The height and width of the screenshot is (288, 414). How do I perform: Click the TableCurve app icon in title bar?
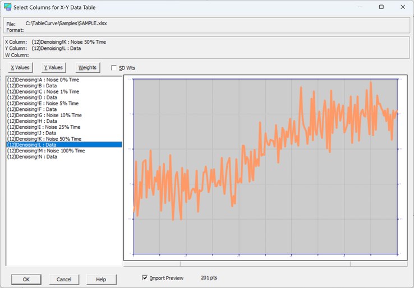7,7
